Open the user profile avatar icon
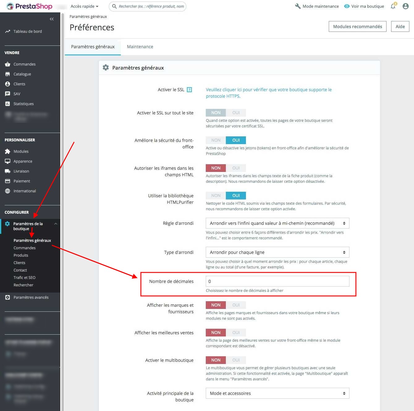The width and height of the screenshot is (414, 411). click(x=406, y=6)
